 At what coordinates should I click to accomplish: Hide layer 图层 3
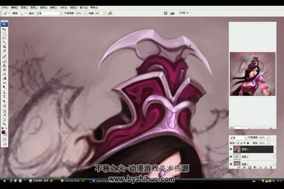pos(231,149)
